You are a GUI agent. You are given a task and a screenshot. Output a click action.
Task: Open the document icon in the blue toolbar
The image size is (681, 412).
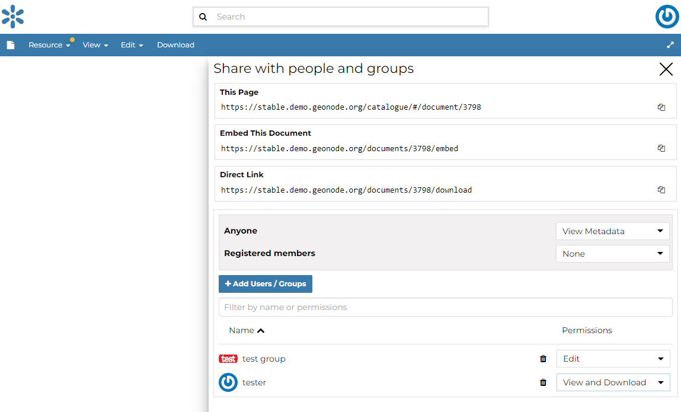(x=11, y=44)
